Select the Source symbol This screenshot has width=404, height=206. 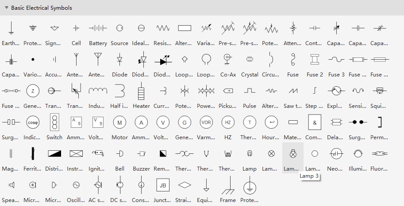click(119, 28)
